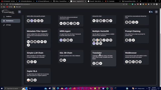Go back in browser history
The width and height of the screenshot is (161, 90).
coord(2,4)
